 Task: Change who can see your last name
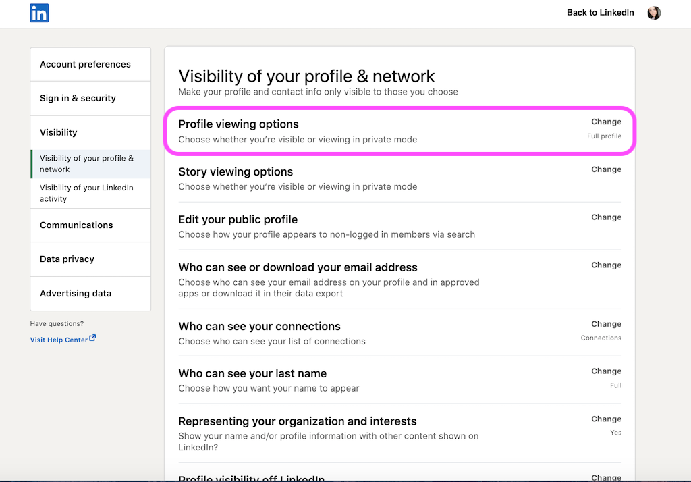click(606, 371)
